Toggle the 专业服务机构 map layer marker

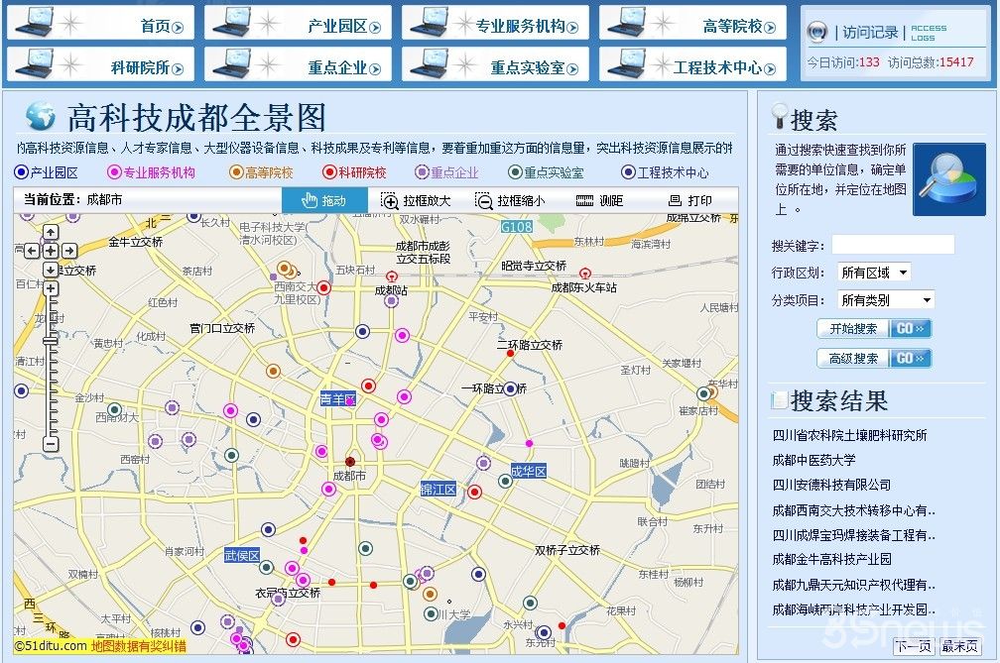[113, 172]
